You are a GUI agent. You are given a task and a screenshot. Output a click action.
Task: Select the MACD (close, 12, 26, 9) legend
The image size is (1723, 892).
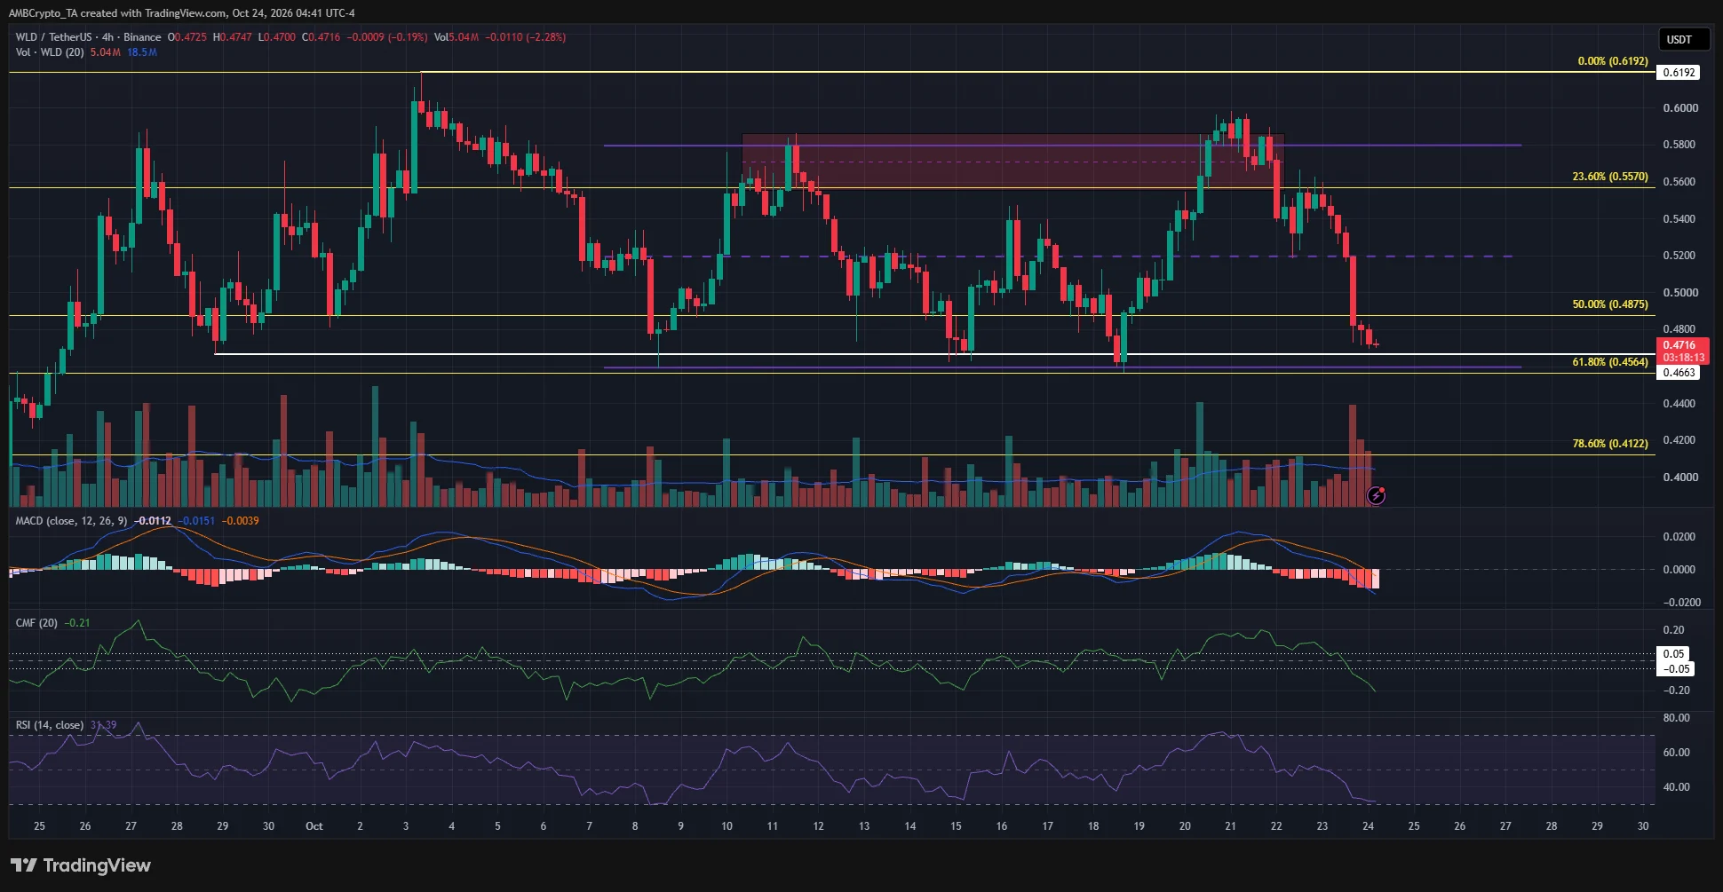point(71,521)
